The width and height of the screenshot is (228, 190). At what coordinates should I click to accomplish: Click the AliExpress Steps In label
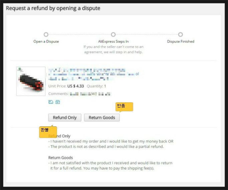tap(113, 42)
